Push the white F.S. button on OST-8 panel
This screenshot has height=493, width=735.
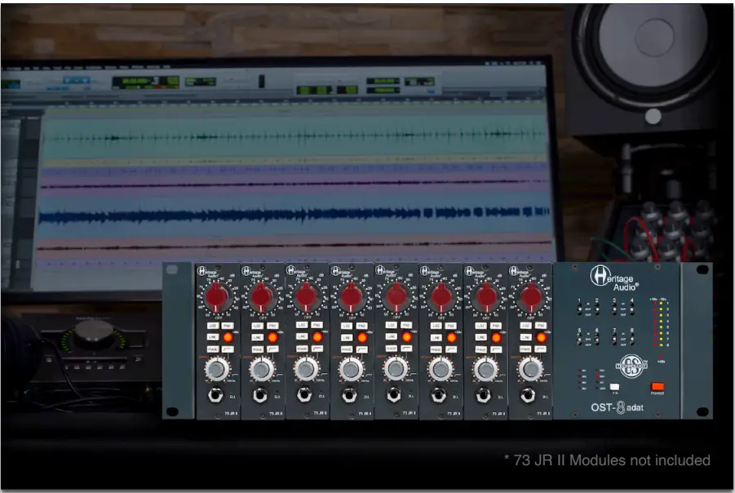pos(614,387)
